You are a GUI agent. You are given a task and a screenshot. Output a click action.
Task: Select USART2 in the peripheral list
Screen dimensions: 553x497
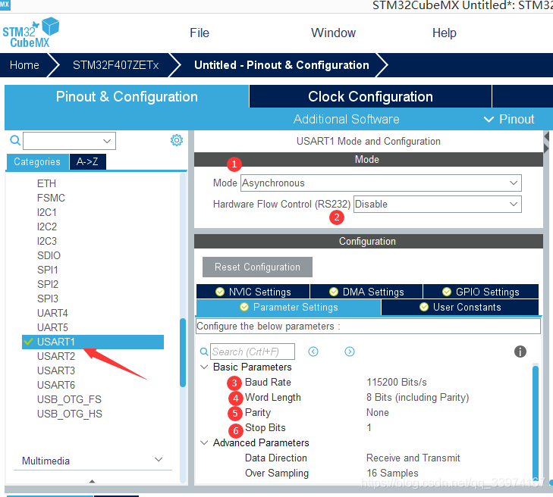click(56, 356)
